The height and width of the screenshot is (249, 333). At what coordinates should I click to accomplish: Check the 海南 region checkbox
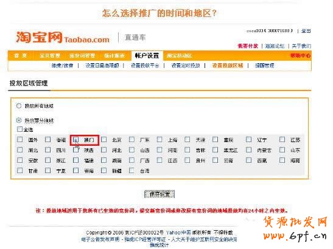(282, 160)
